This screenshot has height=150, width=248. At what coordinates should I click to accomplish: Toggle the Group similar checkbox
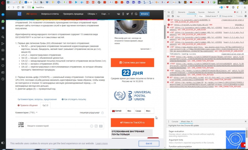[x=220, y=16]
